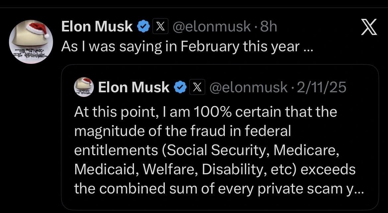Click the blue verified badge on the main post
This screenshot has height=213, width=388.
(x=143, y=27)
